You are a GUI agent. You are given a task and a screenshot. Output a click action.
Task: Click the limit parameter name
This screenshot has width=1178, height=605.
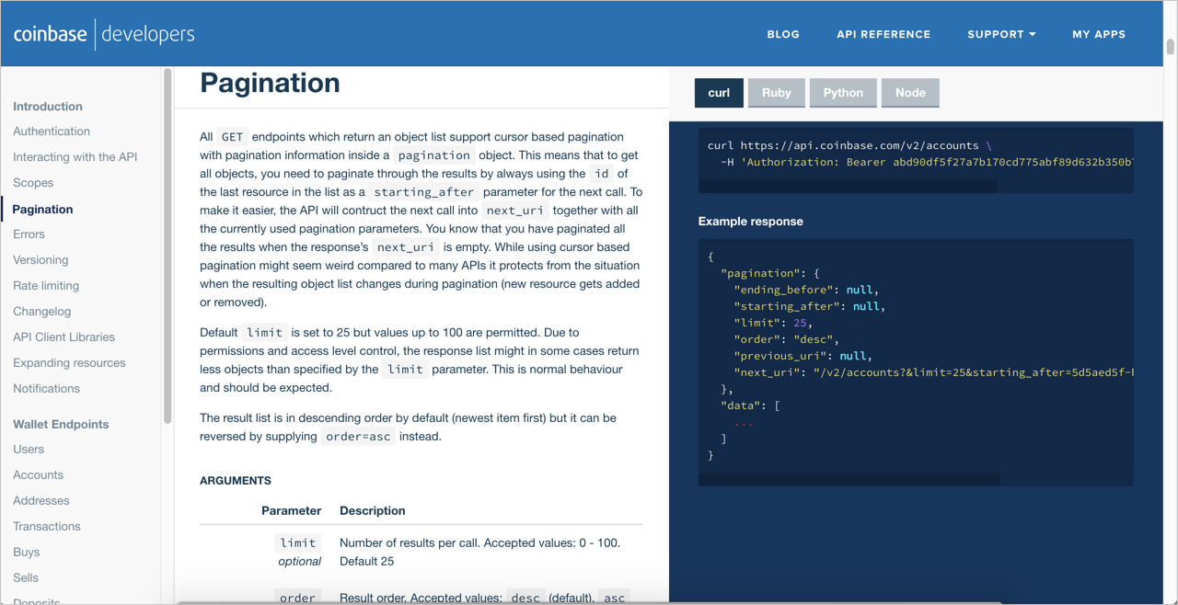click(x=298, y=543)
